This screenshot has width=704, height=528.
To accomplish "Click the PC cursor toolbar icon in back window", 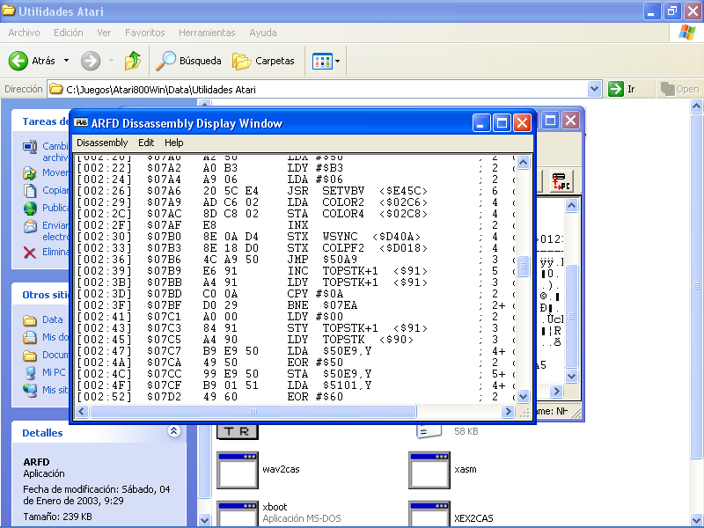I will 561,181.
